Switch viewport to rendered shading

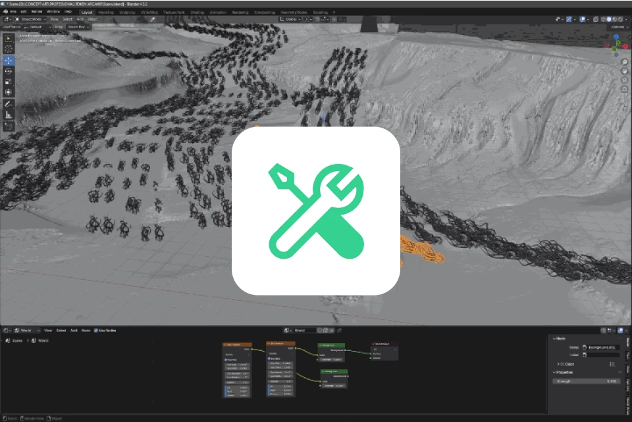(x=620, y=19)
